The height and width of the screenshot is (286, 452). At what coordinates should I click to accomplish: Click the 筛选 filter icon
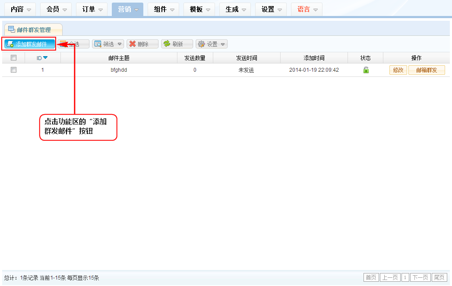(98, 44)
